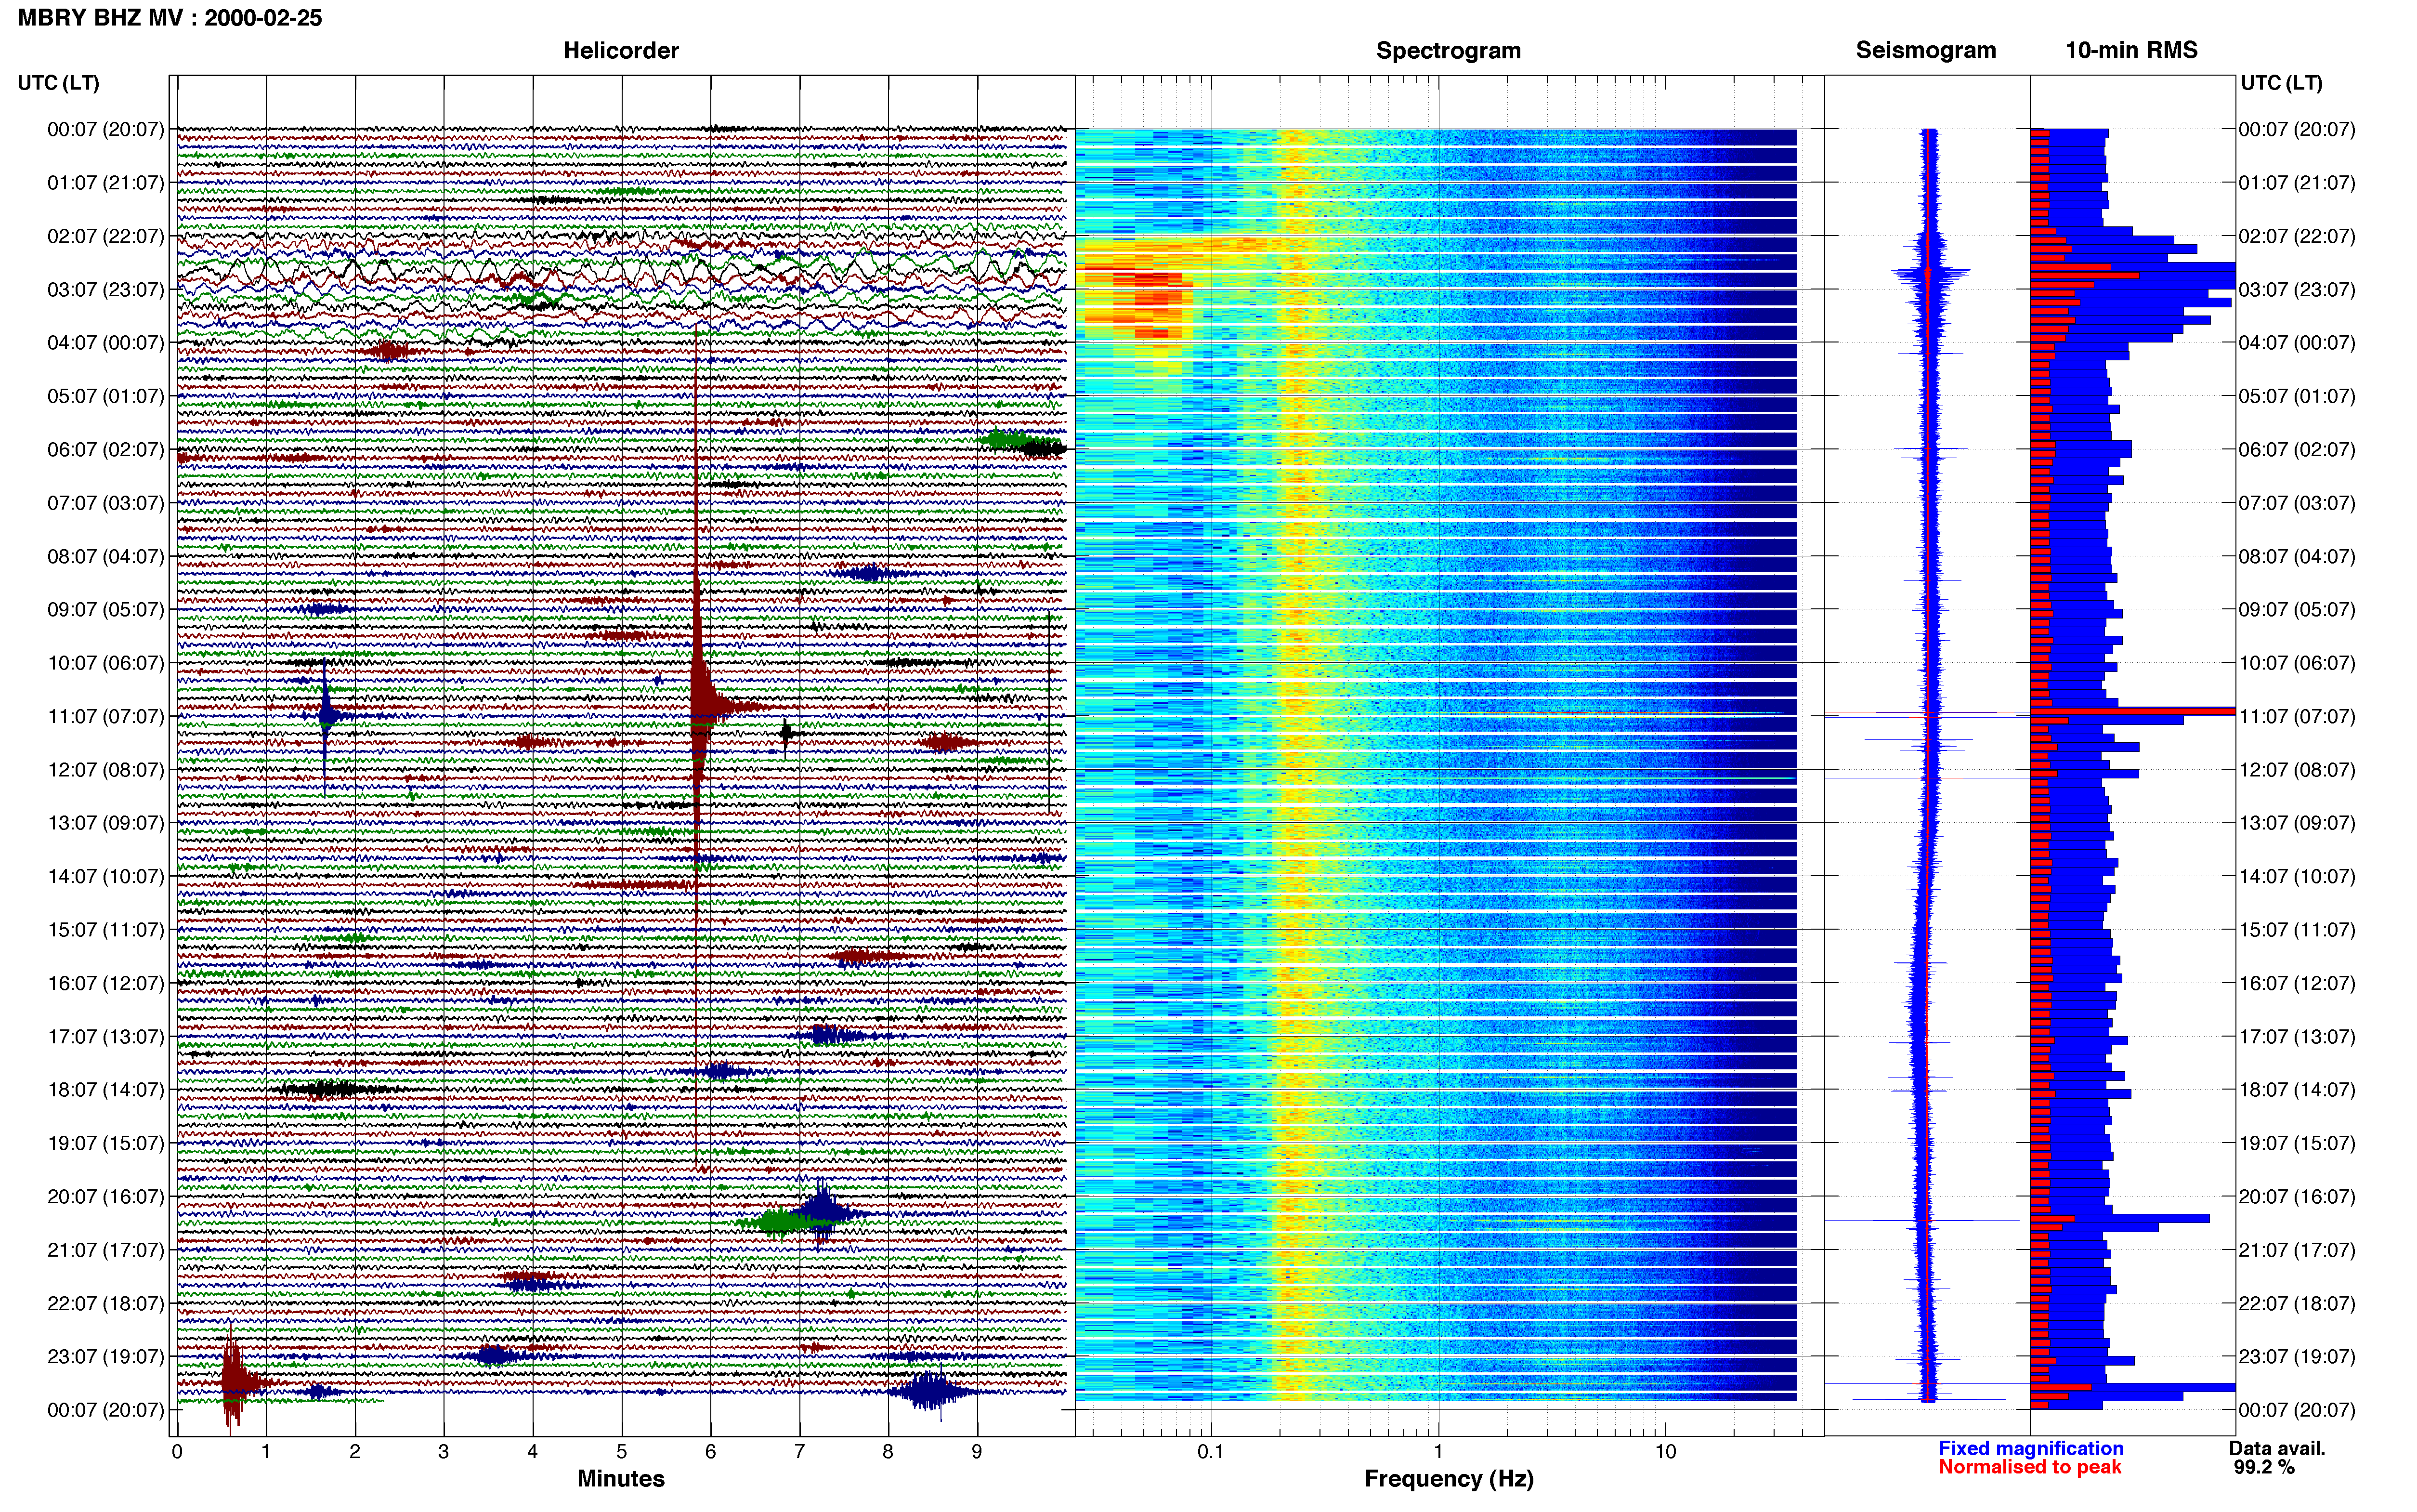
Task: Click the title 'MBRY BHZ MV : 2000-02-25'
Action: point(170,18)
